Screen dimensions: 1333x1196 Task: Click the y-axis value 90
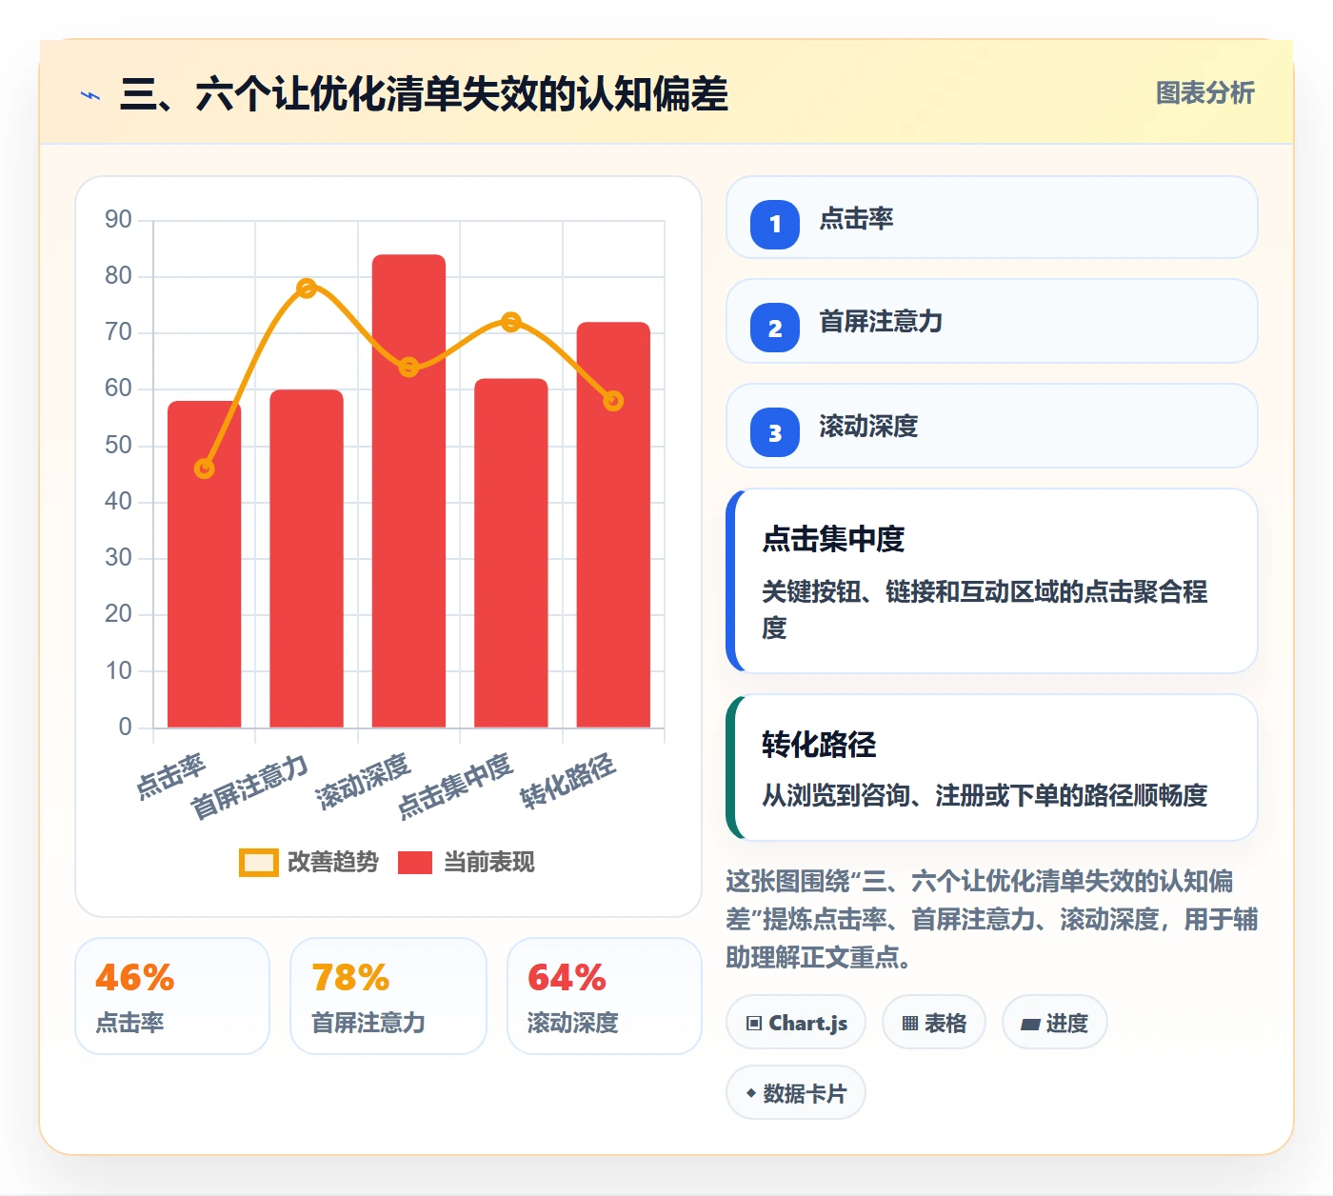point(118,220)
